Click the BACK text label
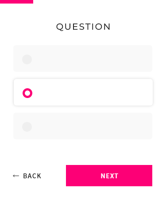Viewport: 166px width, 204px height. [x=32, y=176]
